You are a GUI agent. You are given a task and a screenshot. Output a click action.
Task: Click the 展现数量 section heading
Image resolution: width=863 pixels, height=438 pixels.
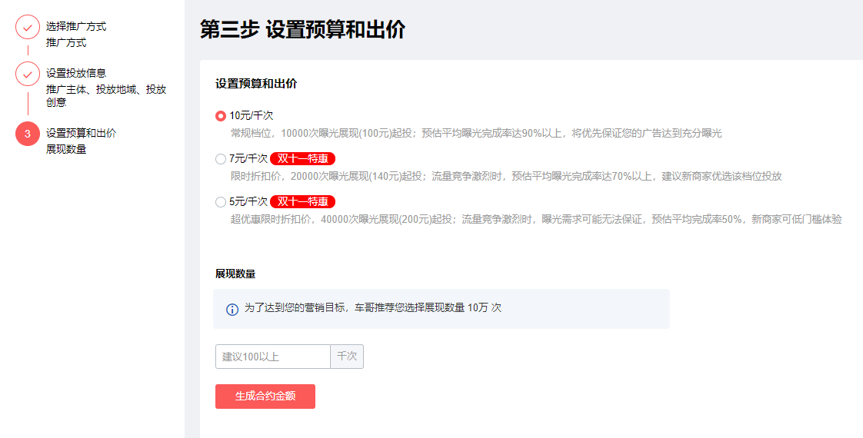coord(235,274)
